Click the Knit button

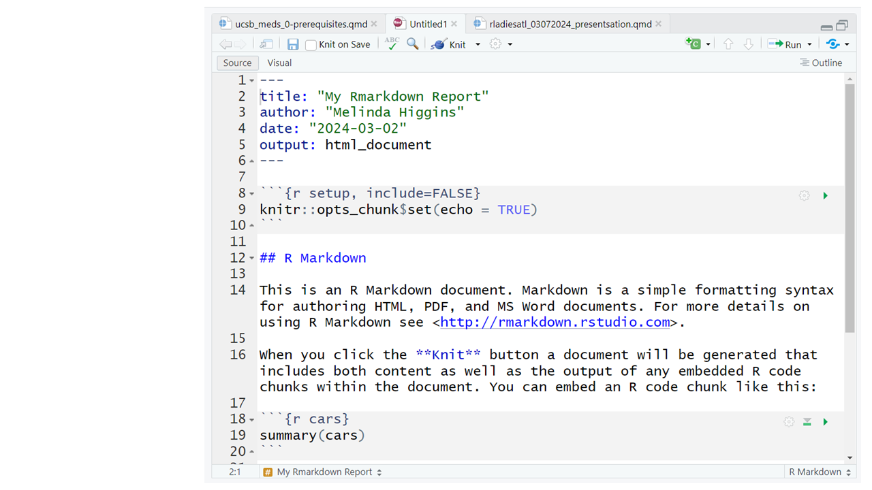(x=449, y=44)
